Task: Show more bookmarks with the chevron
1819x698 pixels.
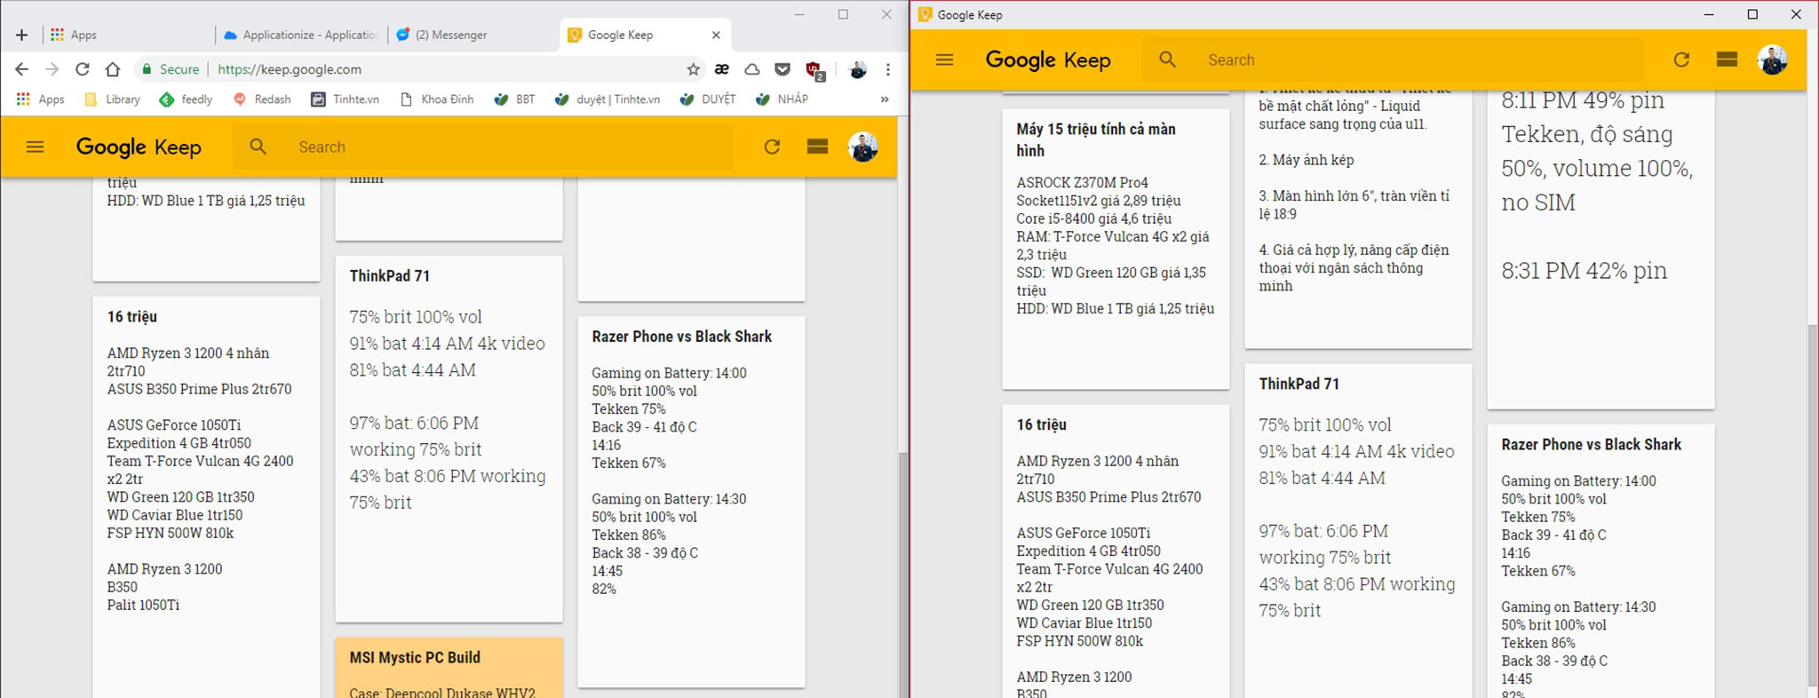Action: click(885, 99)
